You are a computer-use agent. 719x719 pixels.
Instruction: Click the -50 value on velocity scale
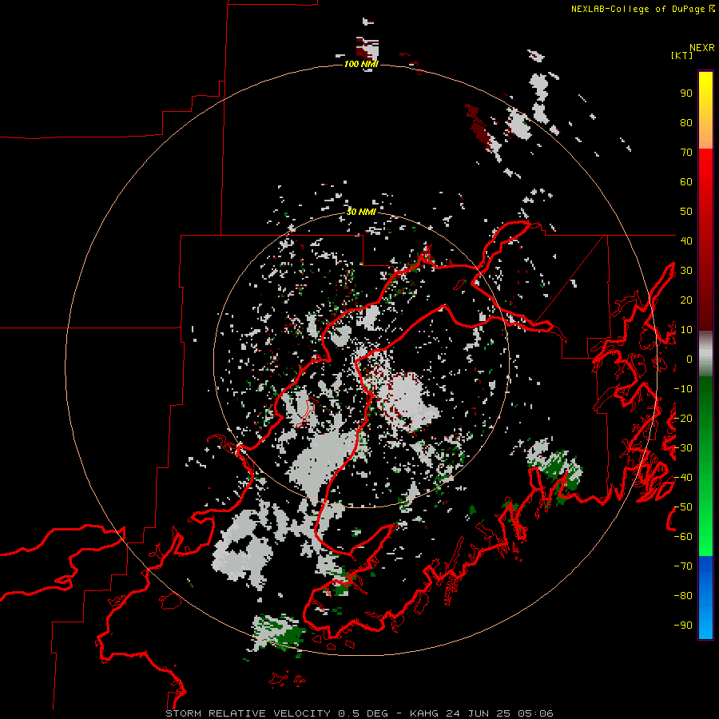pos(683,507)
